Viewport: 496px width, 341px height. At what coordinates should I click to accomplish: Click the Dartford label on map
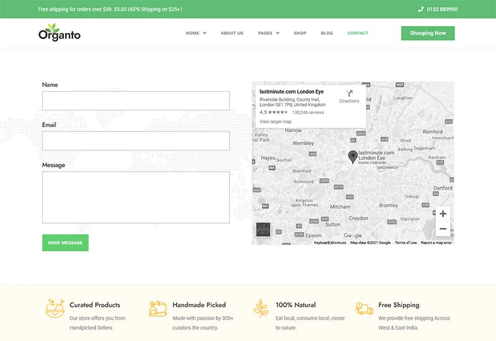click(x=443, y=188)
